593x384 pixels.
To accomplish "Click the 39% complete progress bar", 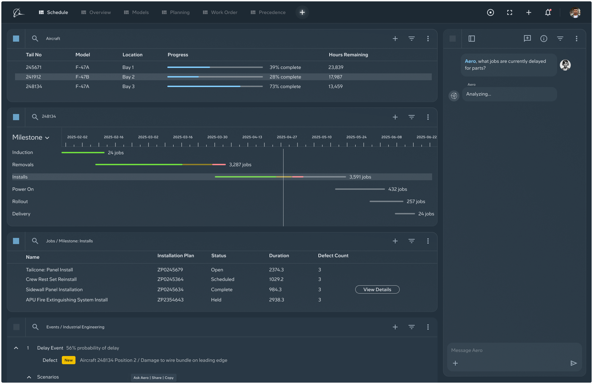I will tap(215, 67).
